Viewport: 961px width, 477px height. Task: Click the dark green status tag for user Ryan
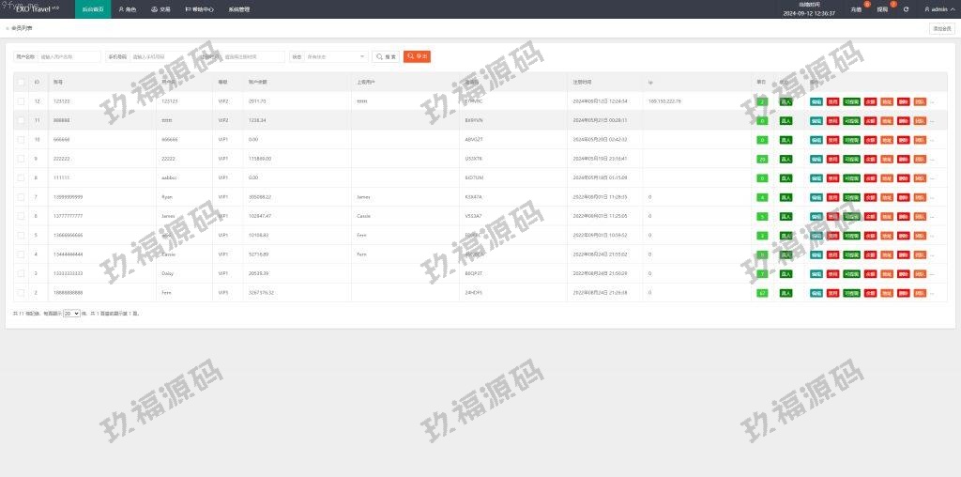[786, 197]
